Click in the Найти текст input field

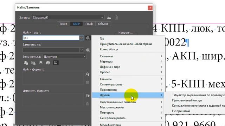tap(51, 38)
